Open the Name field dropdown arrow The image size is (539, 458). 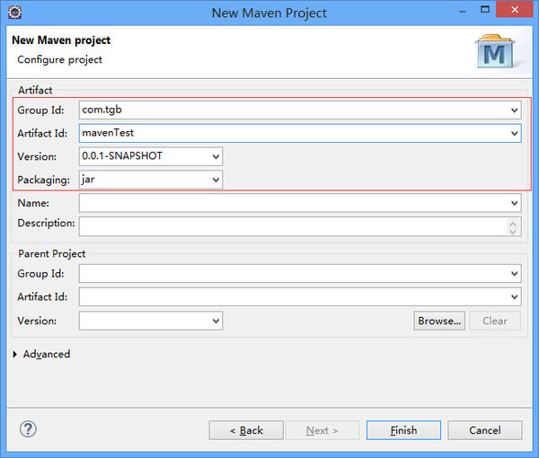pyautogui.click(x=514, y=203)
